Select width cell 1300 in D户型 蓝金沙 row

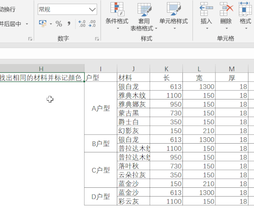coord(199,193)
